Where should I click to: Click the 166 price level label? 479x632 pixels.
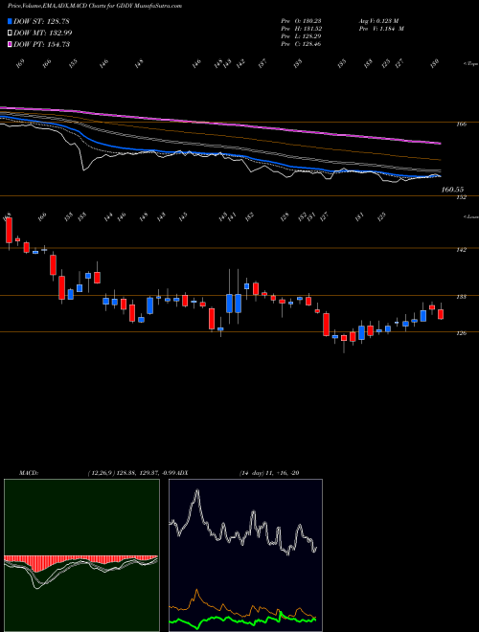pos(462,124)
